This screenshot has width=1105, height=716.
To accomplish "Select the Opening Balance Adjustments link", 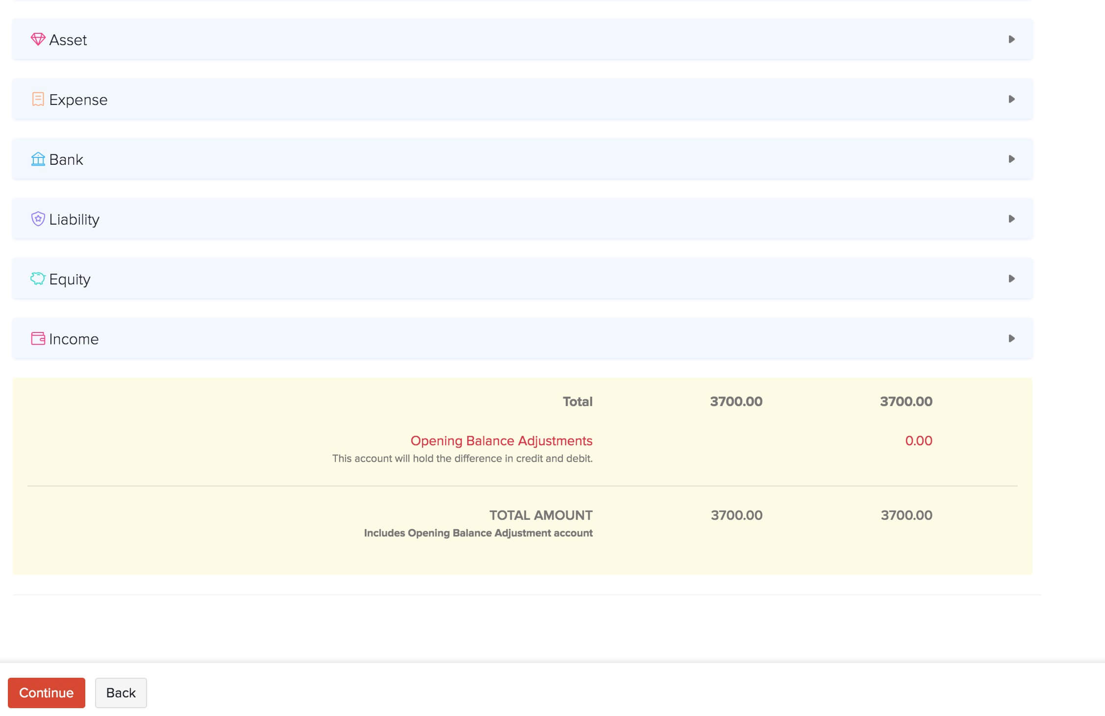I will tap(501, 440).
